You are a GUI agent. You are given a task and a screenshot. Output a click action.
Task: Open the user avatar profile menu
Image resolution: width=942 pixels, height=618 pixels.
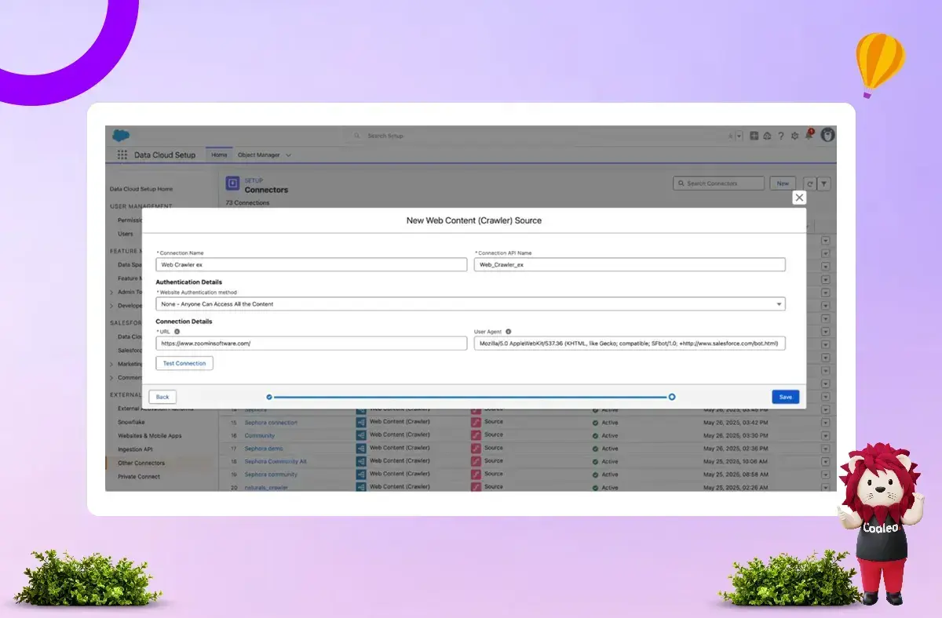[x=827, y=135]
